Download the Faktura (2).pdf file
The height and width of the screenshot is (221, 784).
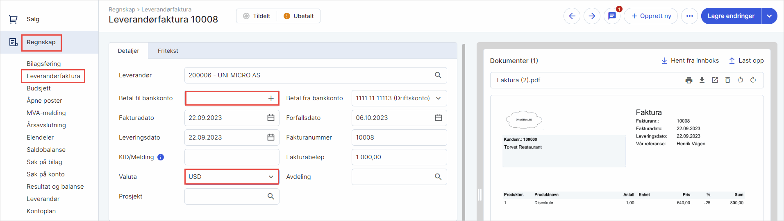point(702,80)
